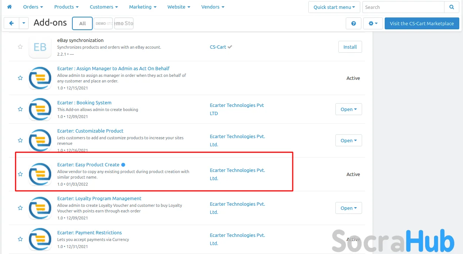Click the back arrow button
463x254 pixels.
click(11, 23)
